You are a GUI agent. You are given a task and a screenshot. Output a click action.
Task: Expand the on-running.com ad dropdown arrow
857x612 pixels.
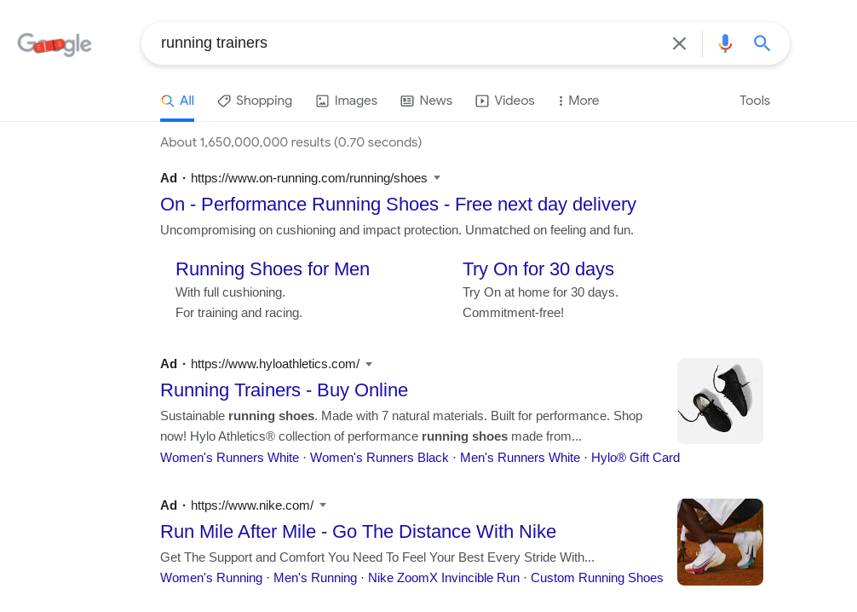pyautogui.click(x=437, y=178)
